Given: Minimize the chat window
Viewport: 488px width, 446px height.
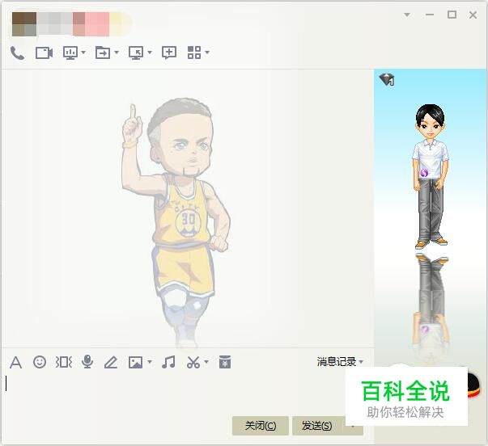Looking at the screenshot, I should click(430, 15).
